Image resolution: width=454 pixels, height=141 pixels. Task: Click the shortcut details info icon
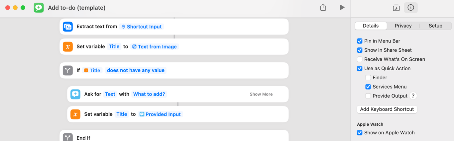click(x=411, y=8)
